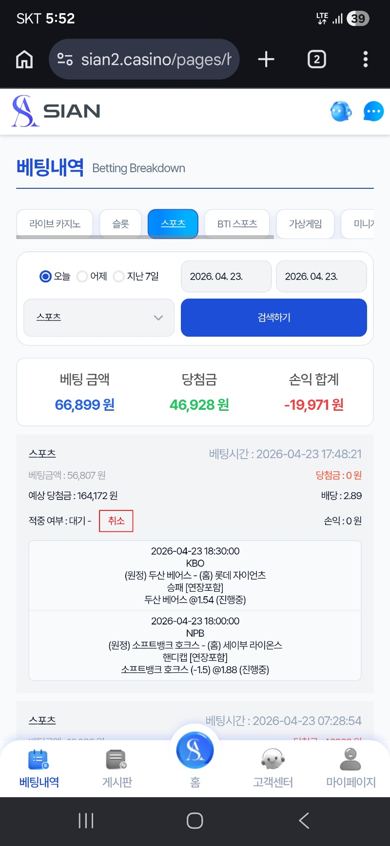Image resolution: width=390 pixels, height=846 pixels.
Task: Select the 지난 7일 radio button
Action: click(118, 277)
